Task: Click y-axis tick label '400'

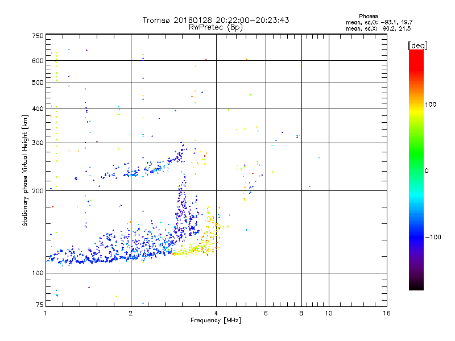Action: (38, 109)
